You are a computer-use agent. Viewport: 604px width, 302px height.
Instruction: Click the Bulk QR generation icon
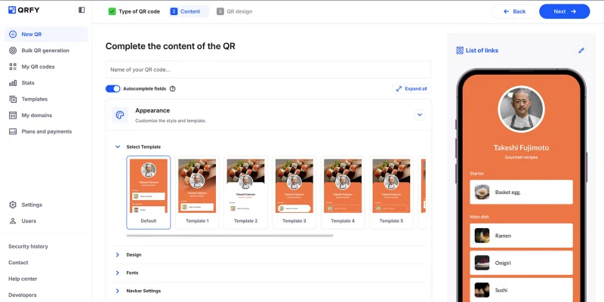13,51
